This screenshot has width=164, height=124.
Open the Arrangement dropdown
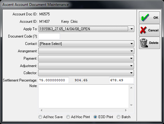(86, 51)
